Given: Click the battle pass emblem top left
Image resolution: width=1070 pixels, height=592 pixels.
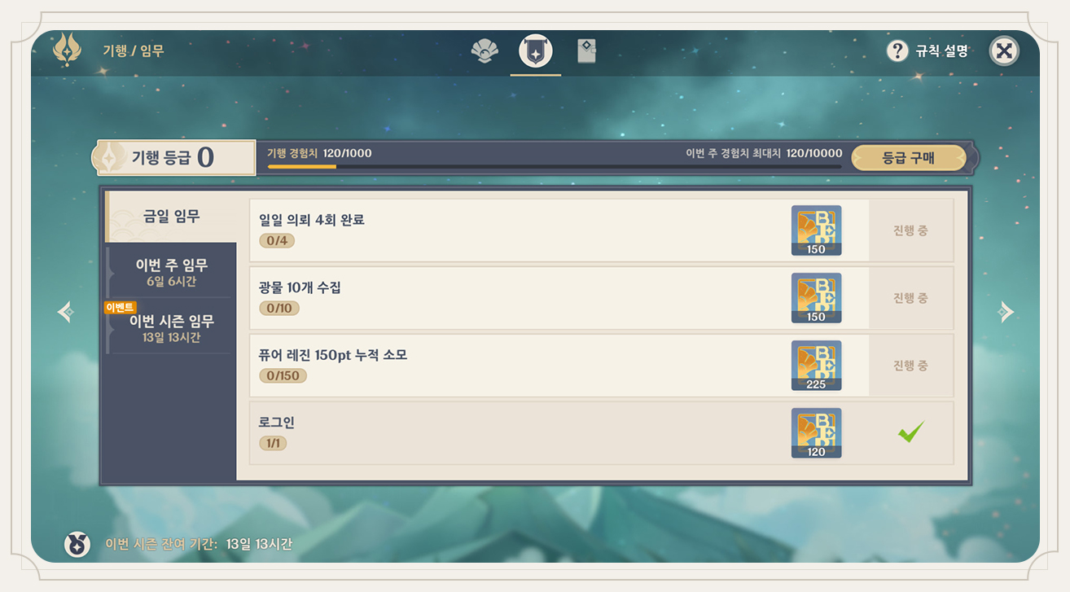Looking at the screenshot, I should point(67,50).
